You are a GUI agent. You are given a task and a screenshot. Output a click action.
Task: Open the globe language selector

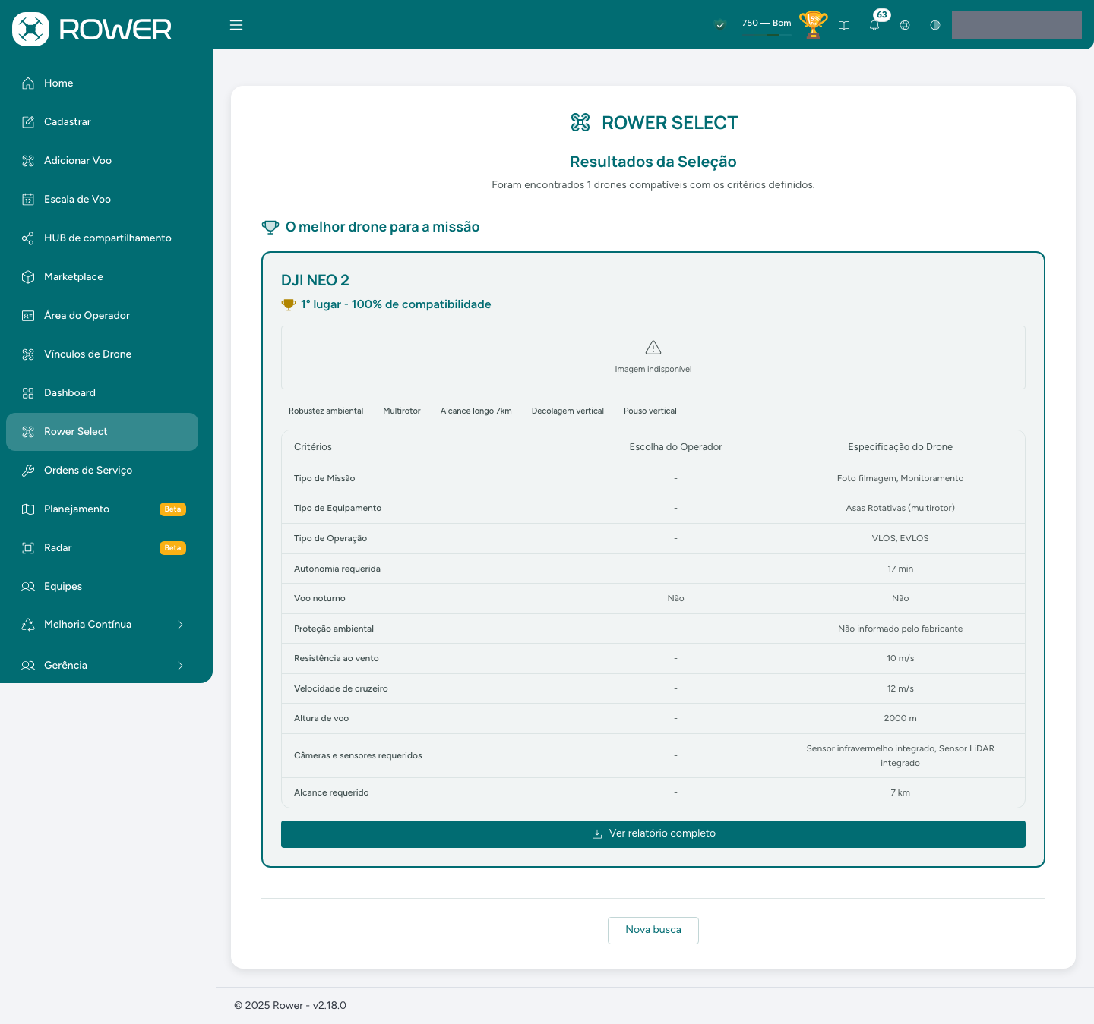click(905, 25)
